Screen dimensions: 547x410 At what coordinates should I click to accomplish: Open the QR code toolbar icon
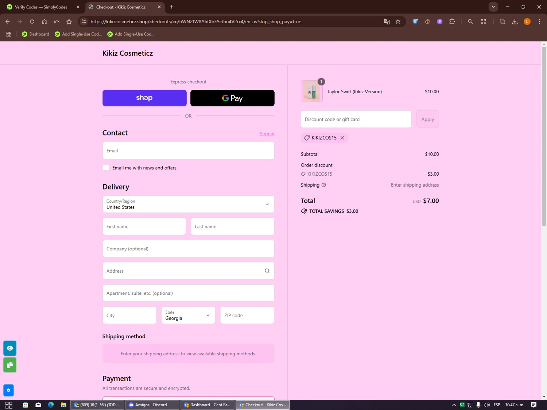[484, 22]
